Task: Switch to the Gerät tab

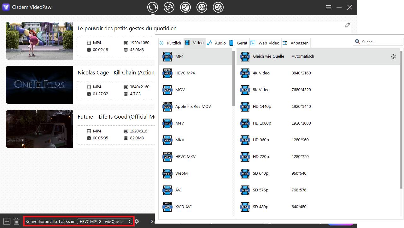Action: 239,43
